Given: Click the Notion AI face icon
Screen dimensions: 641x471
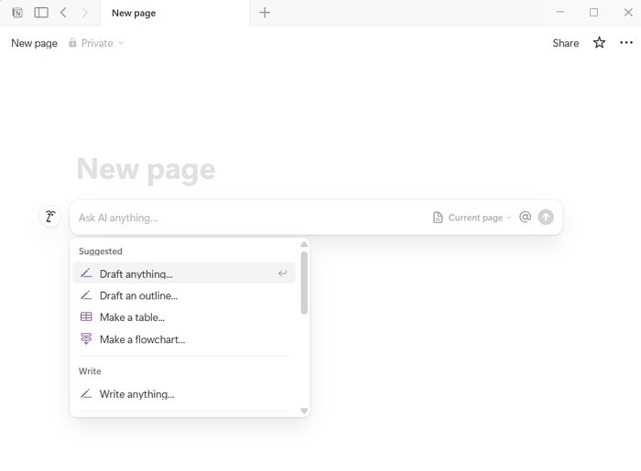Looking at the screenshot, I should tap(50, 217).
